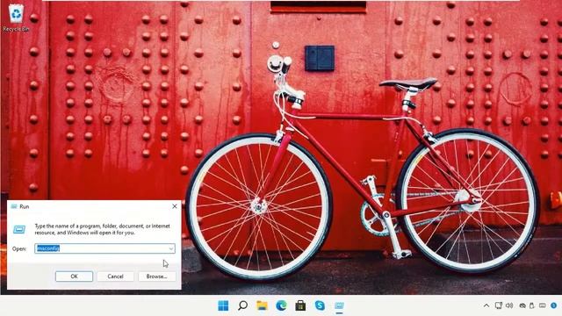The width and height of the screenshot is (562, 316).
Task: Click Browse... in the Run dialog
Action: [x=156, y=276]
